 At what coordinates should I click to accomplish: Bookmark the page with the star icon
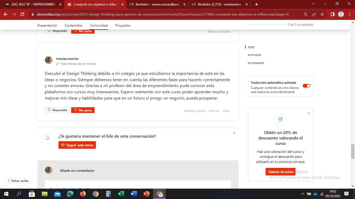(x=322, y=14)
